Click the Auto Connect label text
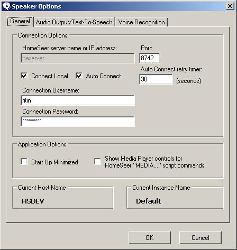Image resolution: width=237 pixels, height=250 pixels. (104, 76)
